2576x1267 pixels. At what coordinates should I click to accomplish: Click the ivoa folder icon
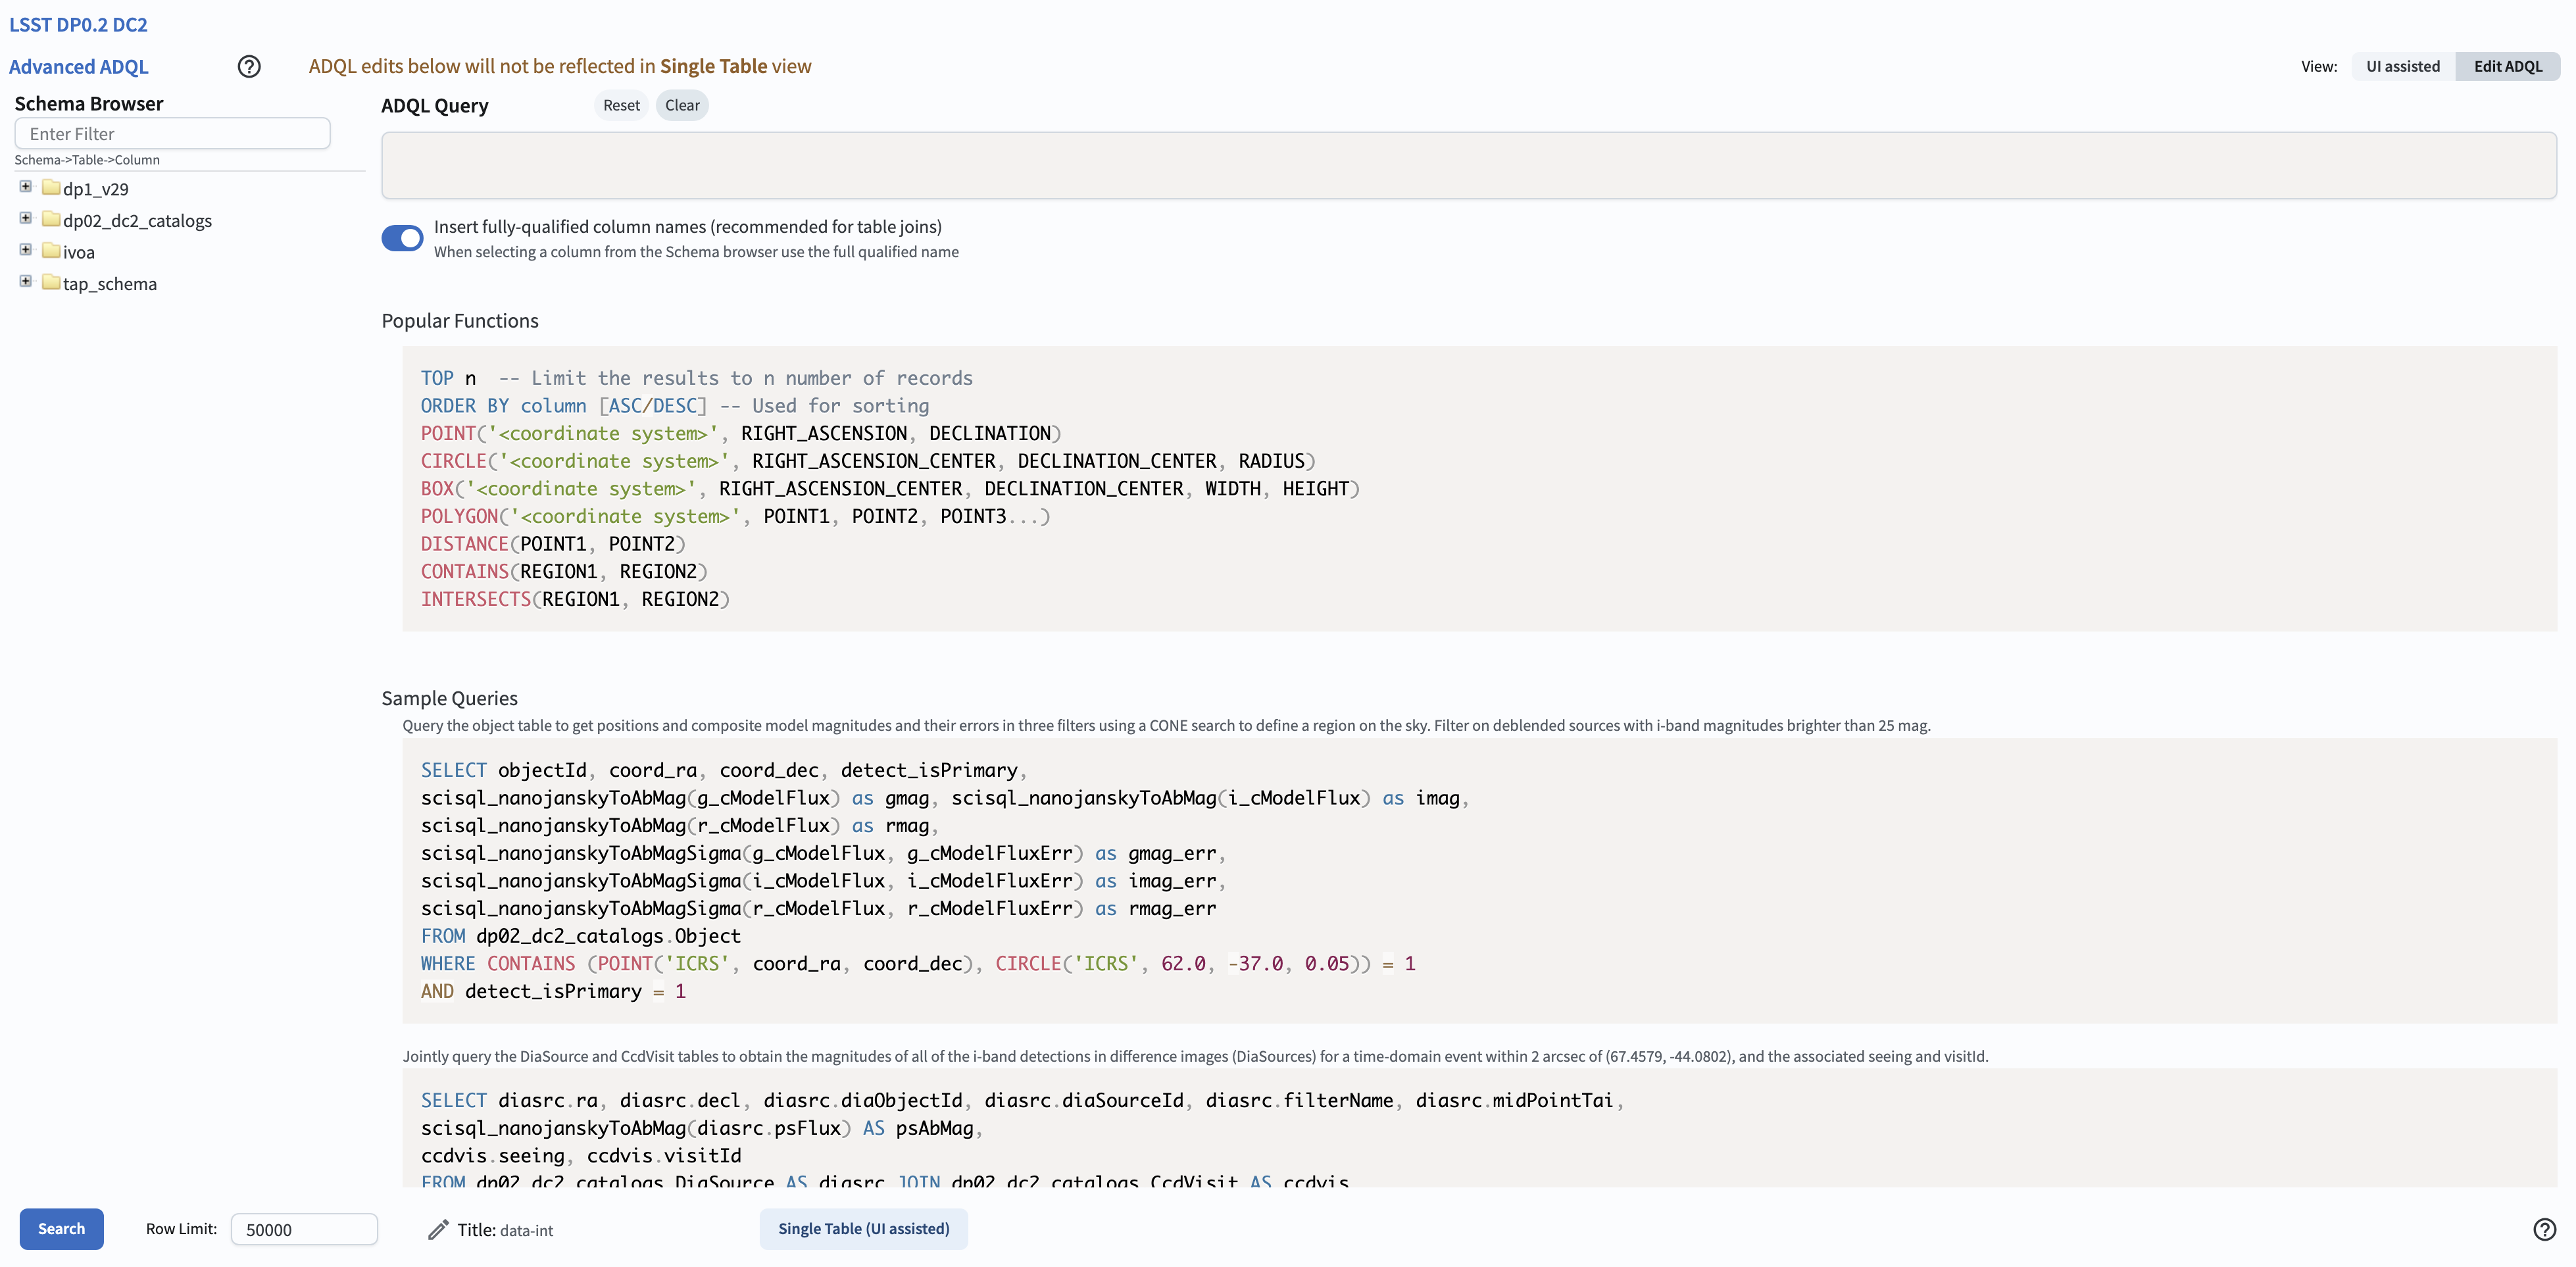pos(52,251)
